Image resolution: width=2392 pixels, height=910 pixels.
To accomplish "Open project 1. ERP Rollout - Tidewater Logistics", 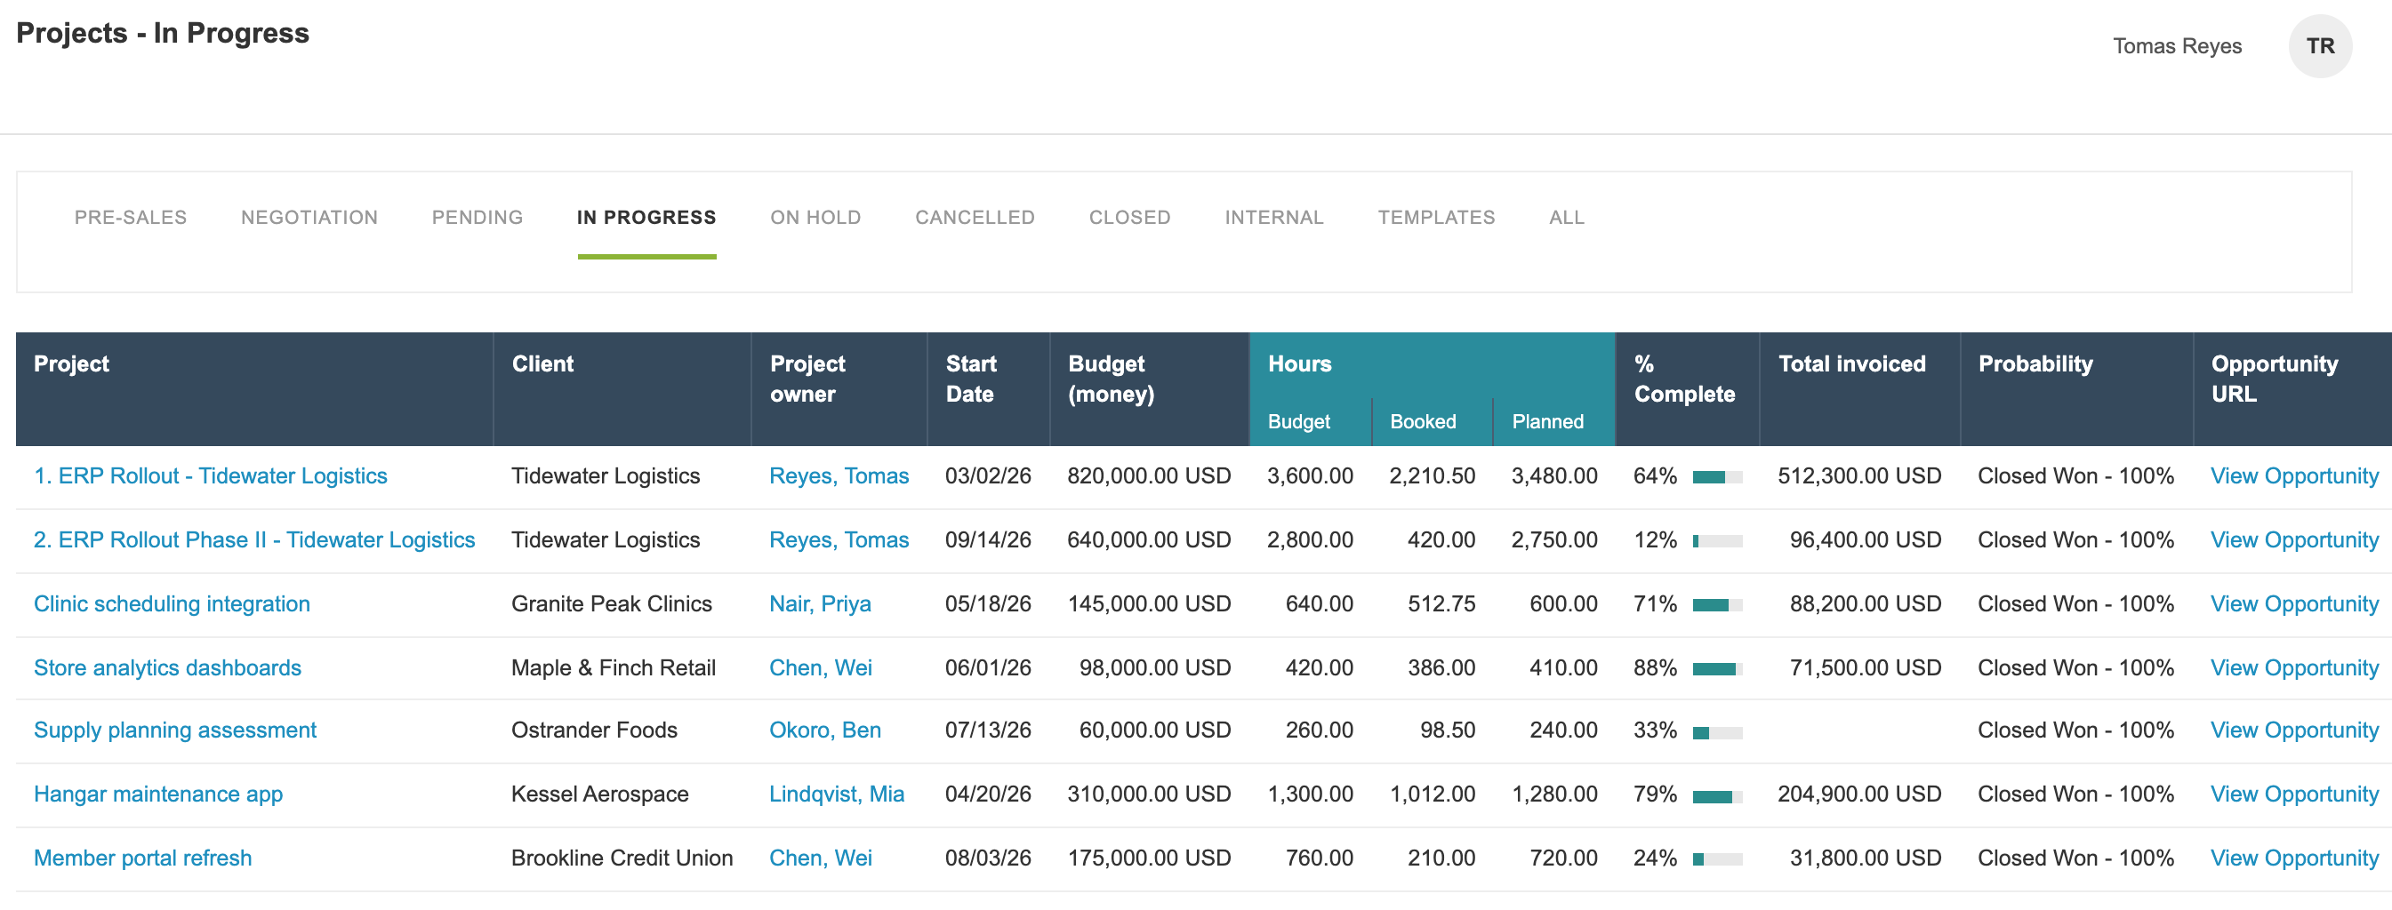I will point(211,475).
